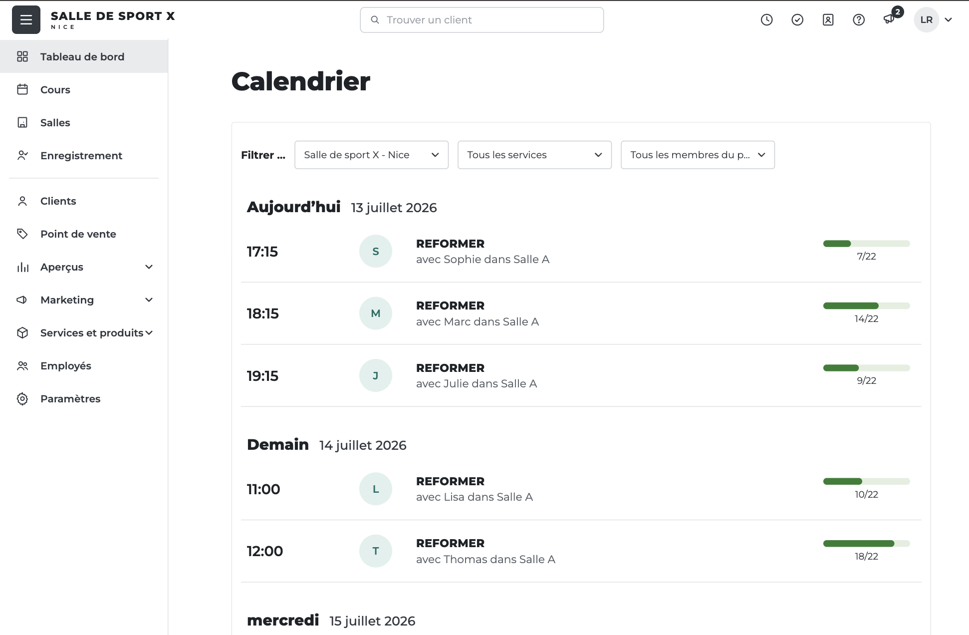
Task: Expand the Aperçus submenu chevron
Action: point(149,267)
